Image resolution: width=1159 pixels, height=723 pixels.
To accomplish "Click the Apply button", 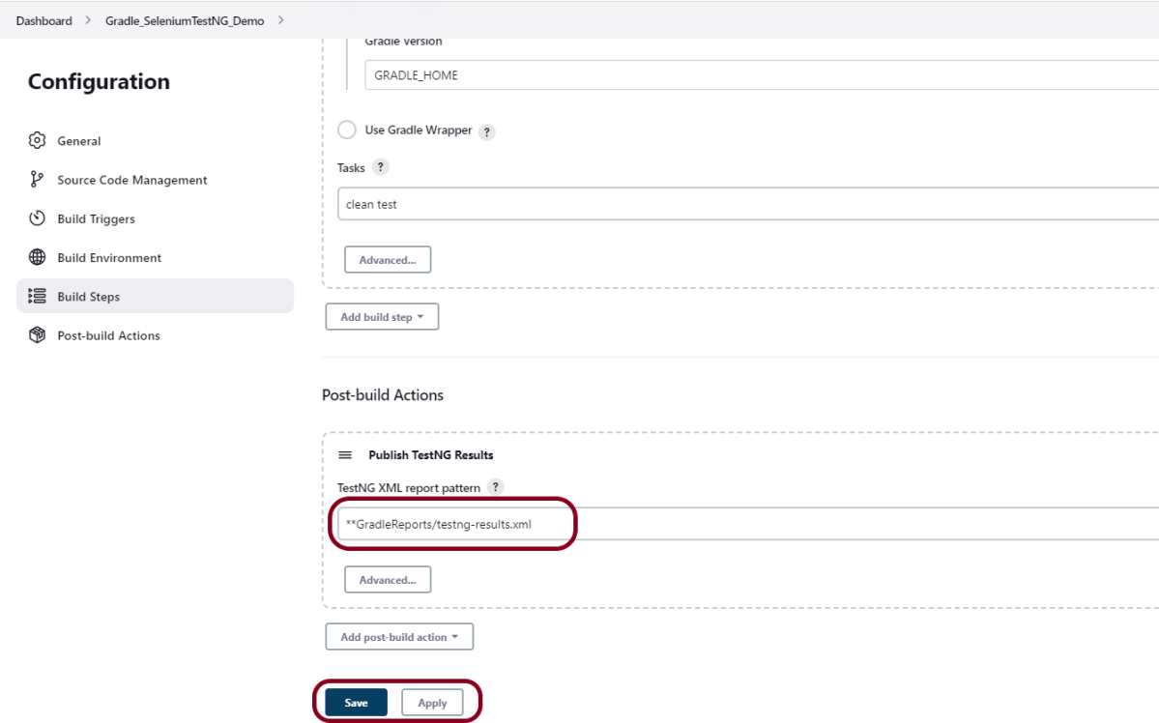I will coord(432,703).
